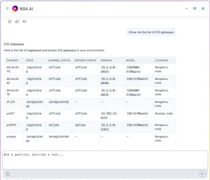Click Bengaluru, India location of JP_ICS
Screen dimensions: 210x180
point(162,104)
